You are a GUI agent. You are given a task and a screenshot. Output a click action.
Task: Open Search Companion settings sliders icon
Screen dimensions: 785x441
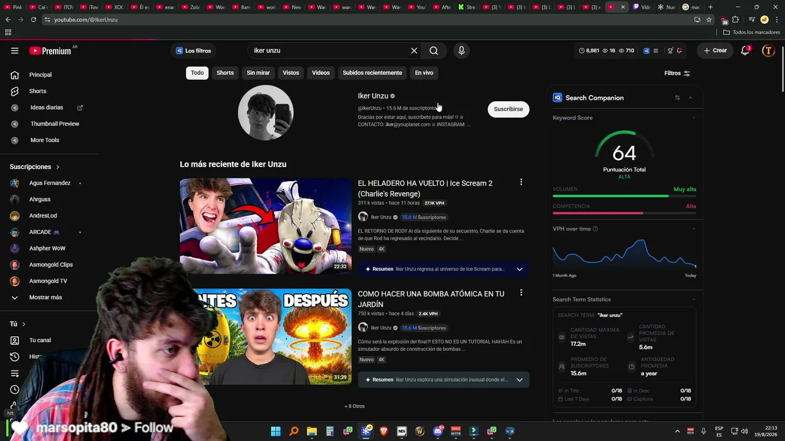[677, 98]
